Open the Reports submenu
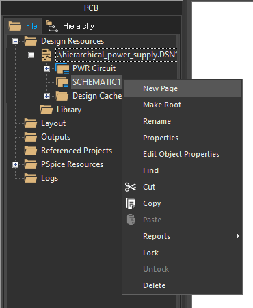This screenshot has height=308, width=253. pos(182,236)
